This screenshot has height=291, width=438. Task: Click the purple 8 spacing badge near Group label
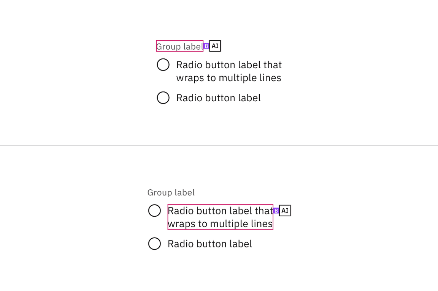[x=206, y=46]
